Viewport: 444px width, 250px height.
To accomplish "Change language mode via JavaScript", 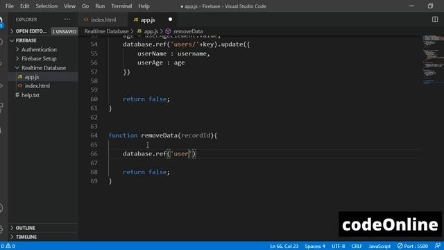I will tap(379, 246).
